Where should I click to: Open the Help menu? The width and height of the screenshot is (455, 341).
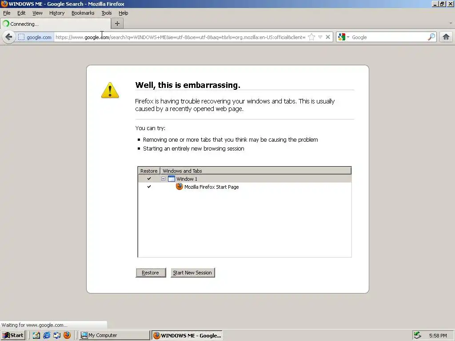coord(124,13)
